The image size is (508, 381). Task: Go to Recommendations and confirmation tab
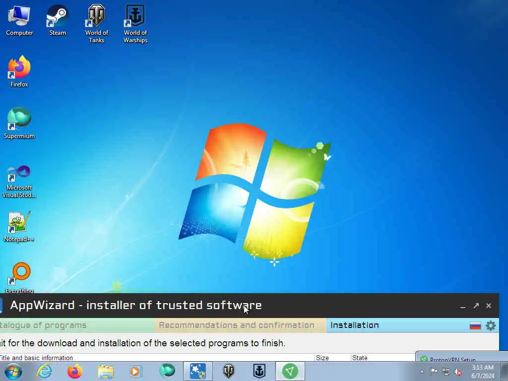pos(240,325)
